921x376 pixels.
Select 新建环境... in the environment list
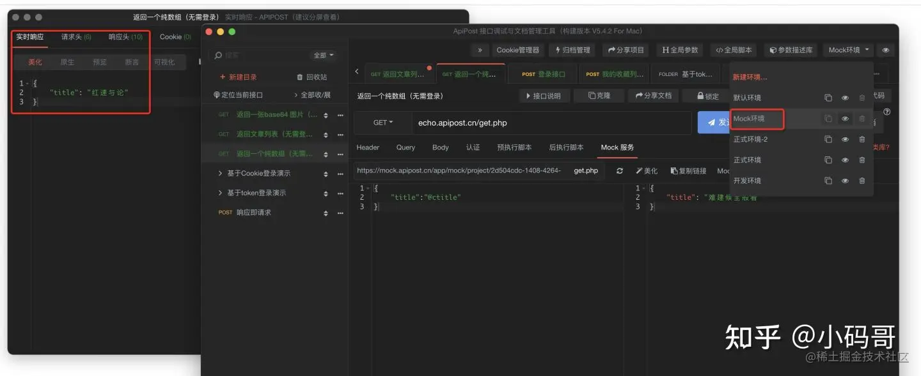point(750,77)
